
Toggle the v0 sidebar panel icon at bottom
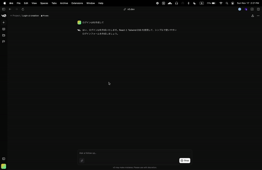pyautogui.click(x=3, y=159)
